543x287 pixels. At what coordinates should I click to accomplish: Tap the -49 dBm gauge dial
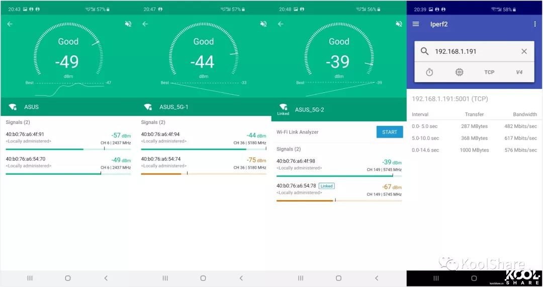point(68,49)
